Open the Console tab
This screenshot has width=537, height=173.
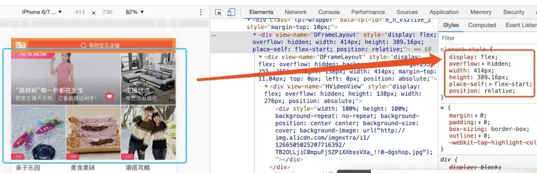[x=329, y=12]
